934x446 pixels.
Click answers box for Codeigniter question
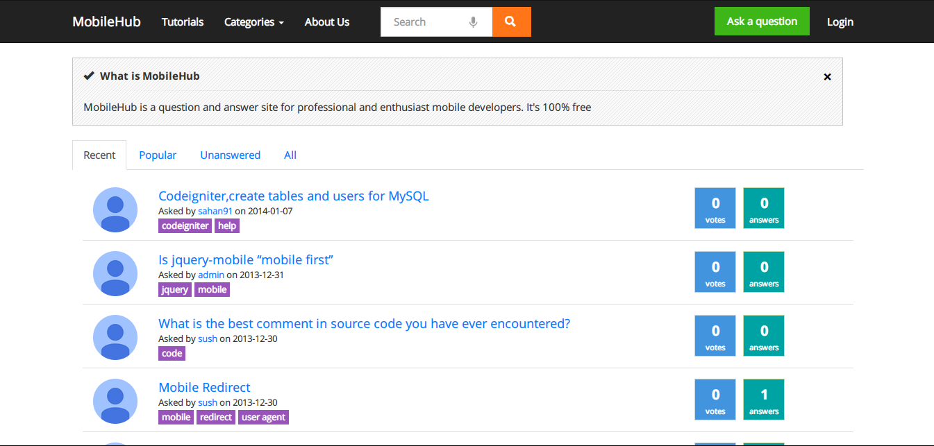[x=764, y=208]
